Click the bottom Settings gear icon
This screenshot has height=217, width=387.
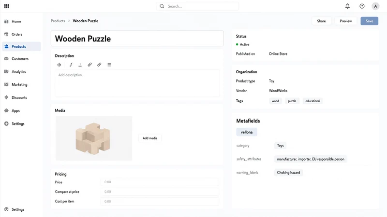pos(6,209)
